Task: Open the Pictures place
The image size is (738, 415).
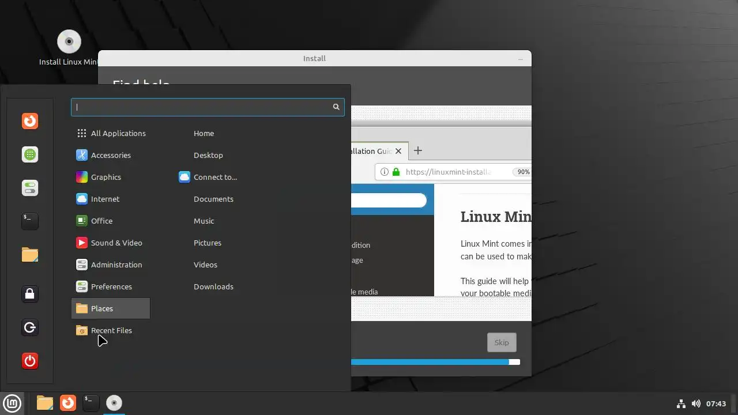Action: coord(208,243)
